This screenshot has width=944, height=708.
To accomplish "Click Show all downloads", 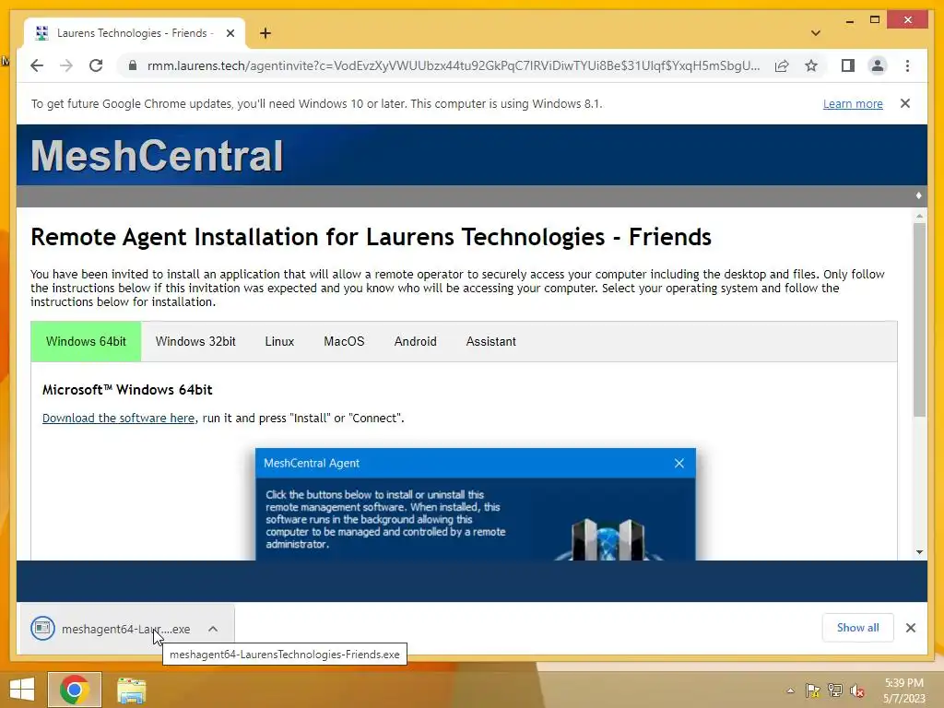I will click(858, 627).
